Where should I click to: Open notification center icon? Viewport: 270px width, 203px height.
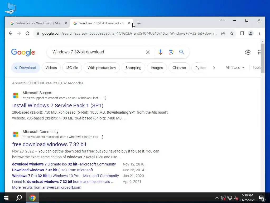tap(262, 198)
